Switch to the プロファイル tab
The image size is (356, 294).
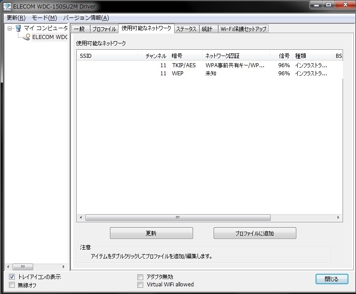pyautogui.click(x=104, y=29)
